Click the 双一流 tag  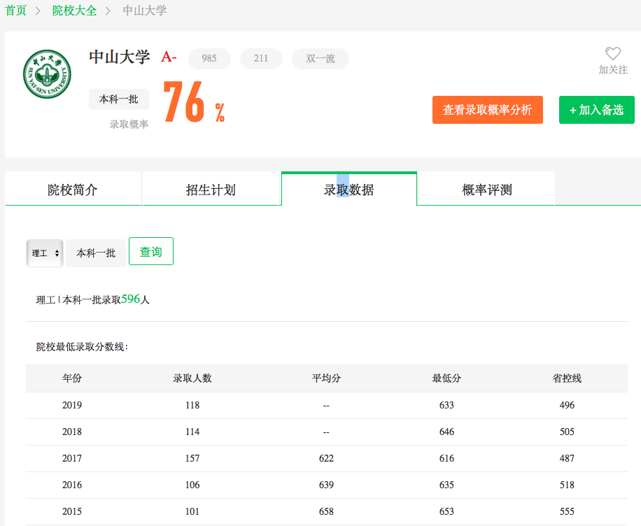pos(320,59)
